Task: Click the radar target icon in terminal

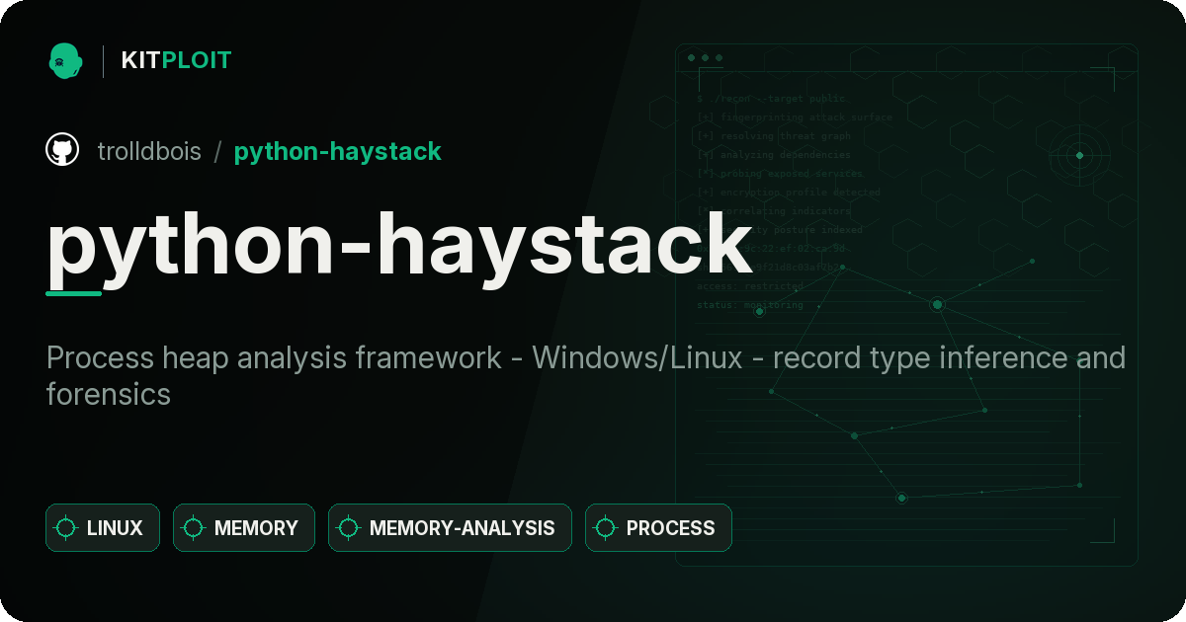Action: (1079, 155)
